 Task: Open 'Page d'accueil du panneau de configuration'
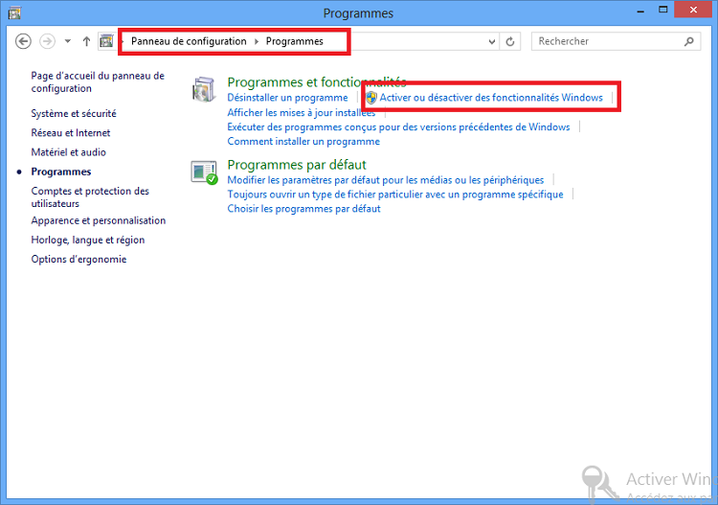coord(98,82)
